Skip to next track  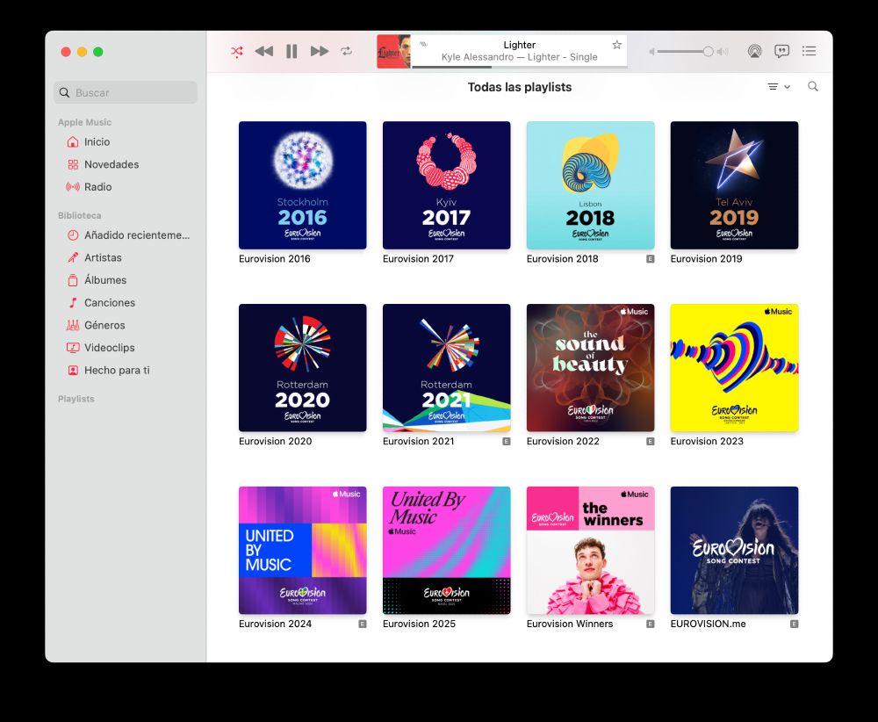coord(320,52)
